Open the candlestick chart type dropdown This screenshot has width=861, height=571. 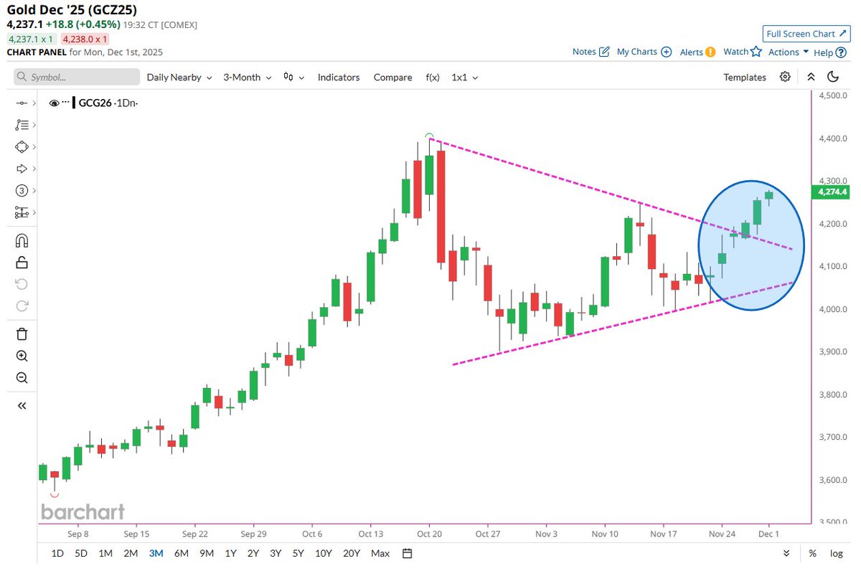pos(294,77)
